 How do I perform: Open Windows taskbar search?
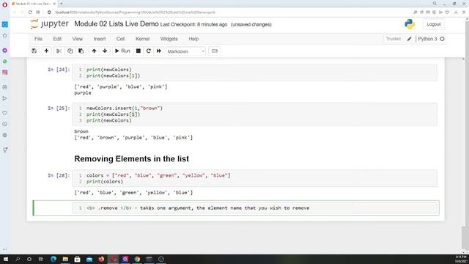(18, 259)
